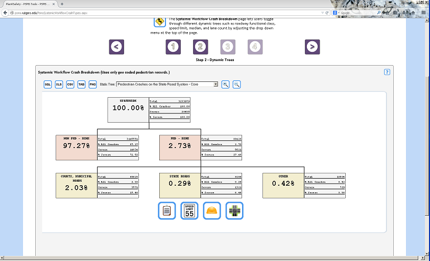This screenshot has width=430, height=261.
Task: Advance to next workflow step arrow
Action: [313, 47]
